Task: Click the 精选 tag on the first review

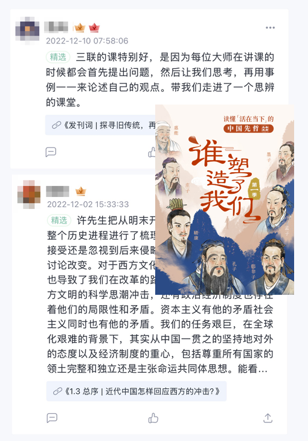Action: [x=58, y=57]
